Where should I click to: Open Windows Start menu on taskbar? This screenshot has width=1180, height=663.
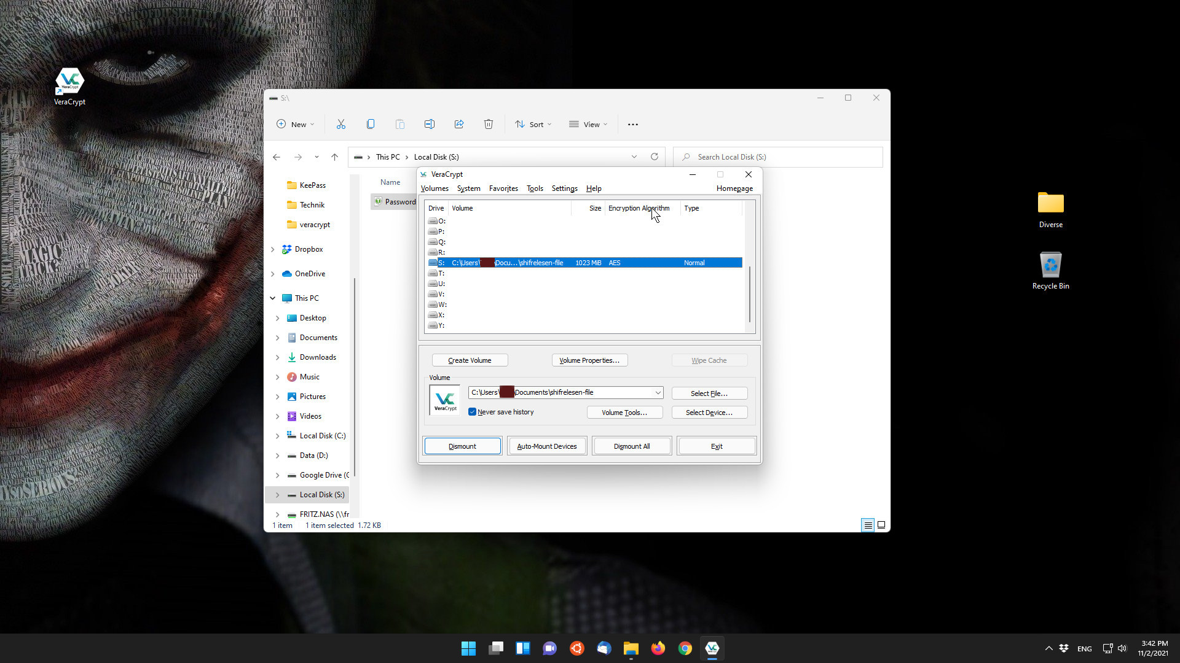(468, 648)
